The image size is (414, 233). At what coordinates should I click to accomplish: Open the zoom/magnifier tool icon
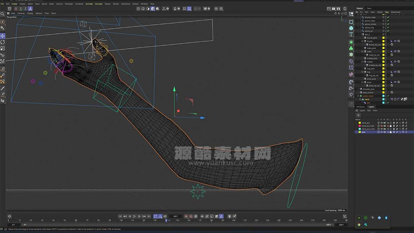pyautogui.click(x=3, y=14)
